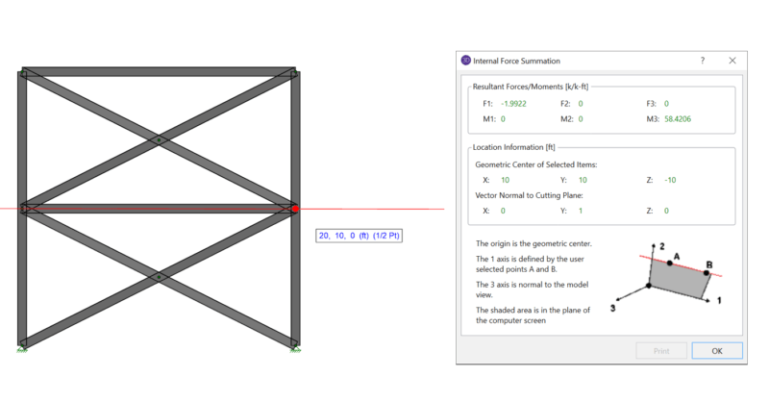Click the upper brace intersection joint
The image size is (769, 402).
coord(159,140)
